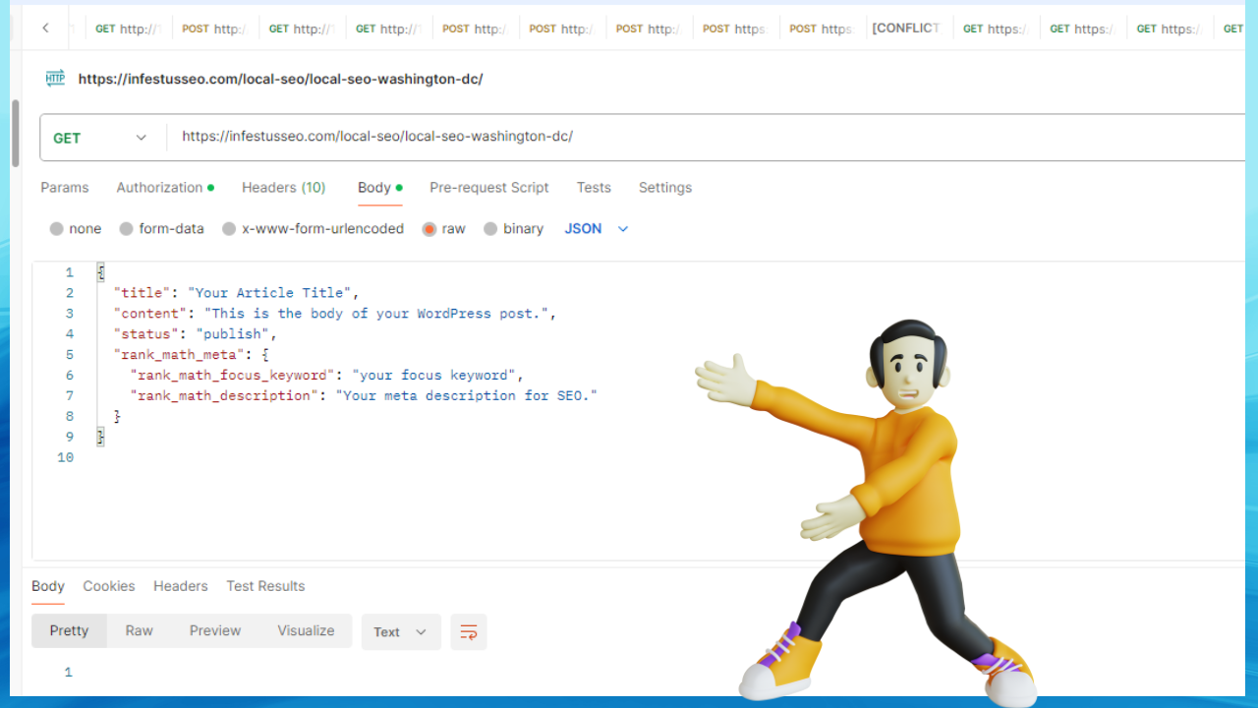Open the Pre-request Script tab
This screenshot has width=1258, height=708.
pos(489,188)
